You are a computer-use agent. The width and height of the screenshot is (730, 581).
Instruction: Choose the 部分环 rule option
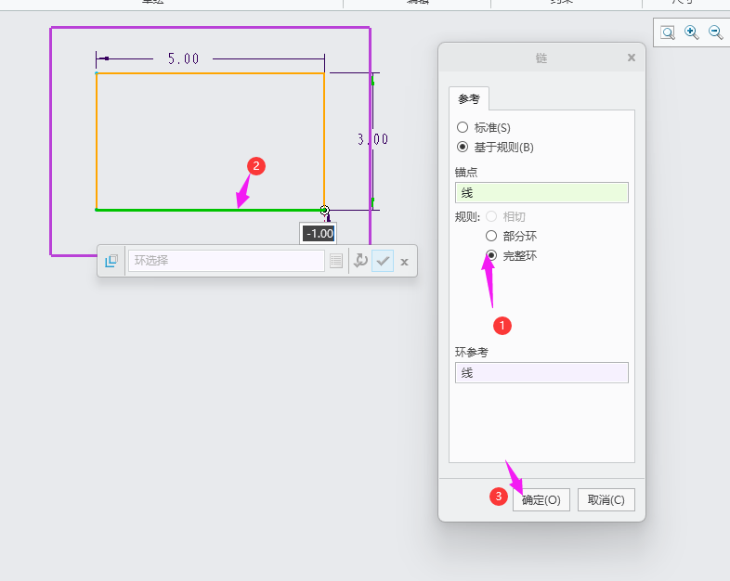491,236
